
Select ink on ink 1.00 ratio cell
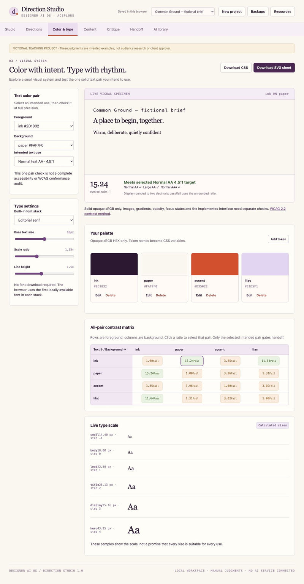(x=152, y=361)
